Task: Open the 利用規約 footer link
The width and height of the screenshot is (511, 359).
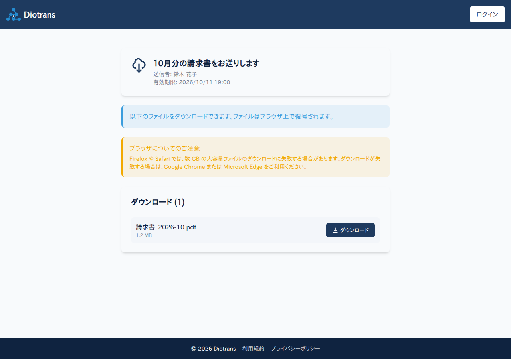Action: click(253, 349)
